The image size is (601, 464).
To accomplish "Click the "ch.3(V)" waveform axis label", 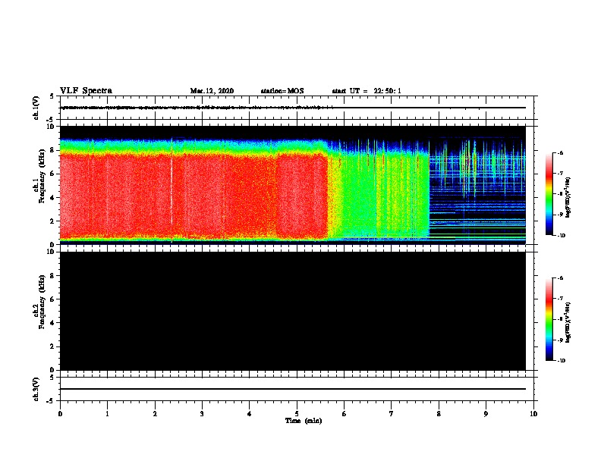I will 36,390.
